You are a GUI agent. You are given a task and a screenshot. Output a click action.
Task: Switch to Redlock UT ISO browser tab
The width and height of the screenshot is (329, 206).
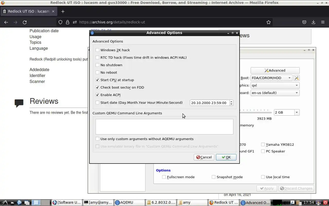pyautogui.click(x=29, y=11)
